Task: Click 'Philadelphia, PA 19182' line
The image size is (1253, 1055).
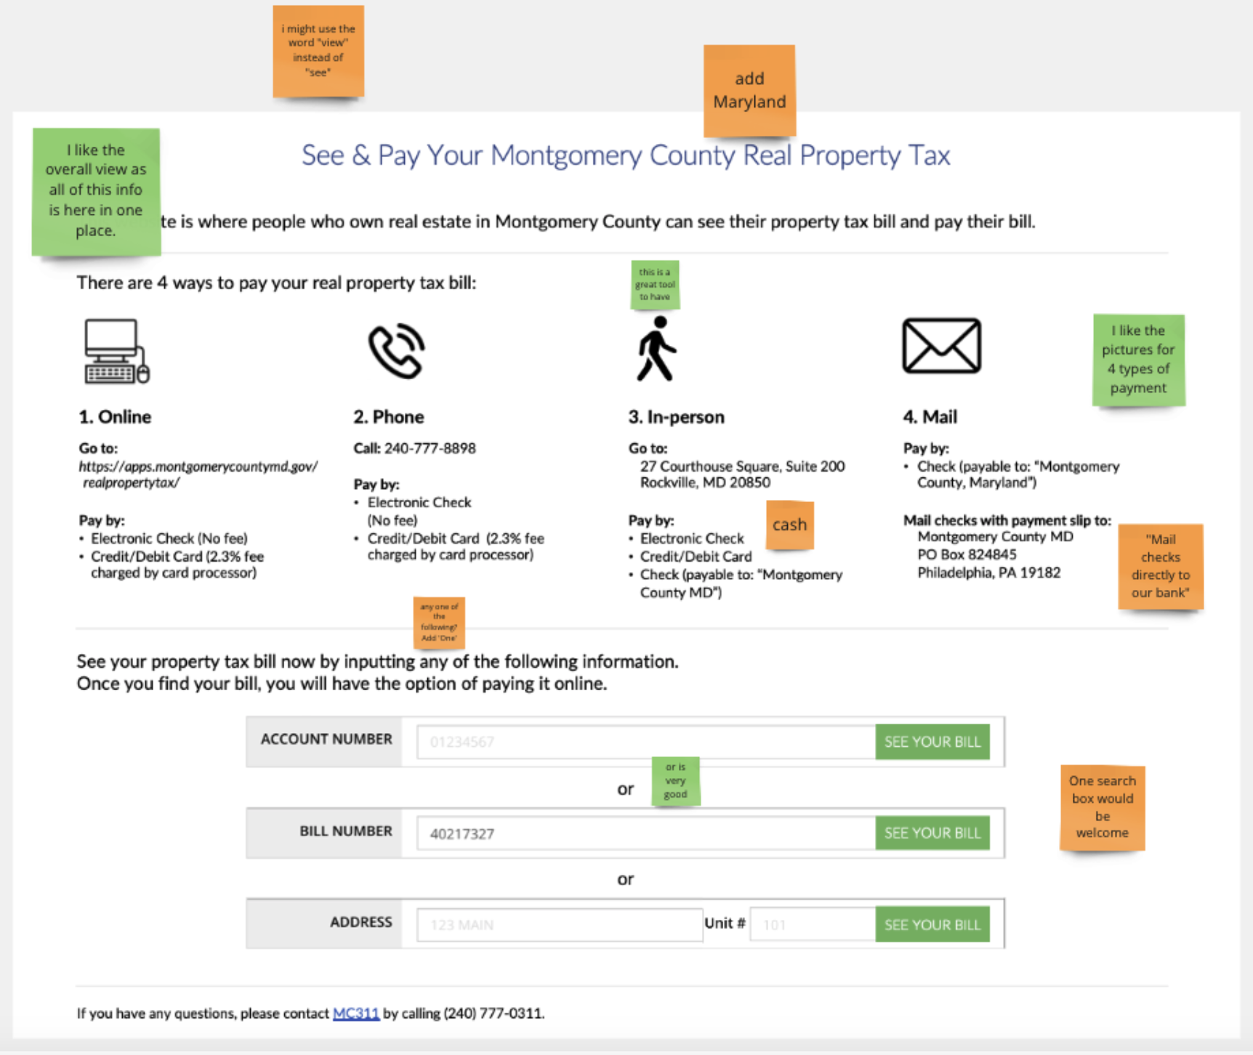Action: pyautogui.click(x=988, y=573)
